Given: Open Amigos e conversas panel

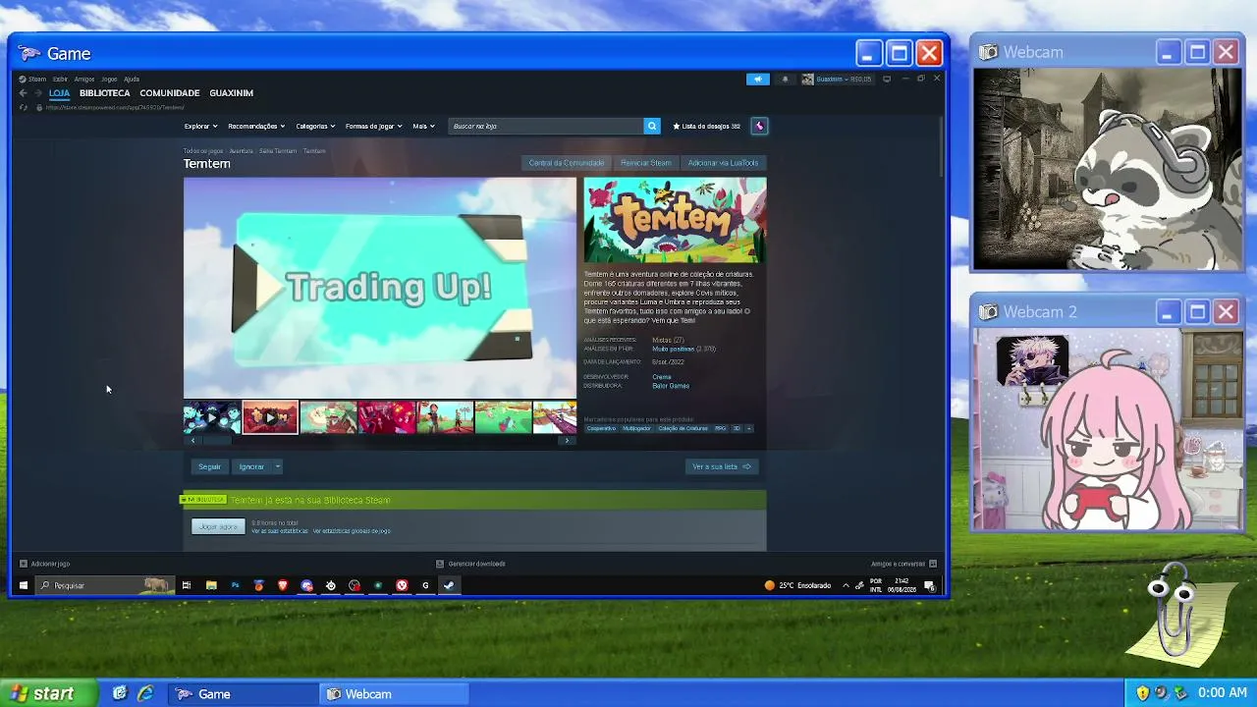Looking at the screenshot, I should pos(904,564).
